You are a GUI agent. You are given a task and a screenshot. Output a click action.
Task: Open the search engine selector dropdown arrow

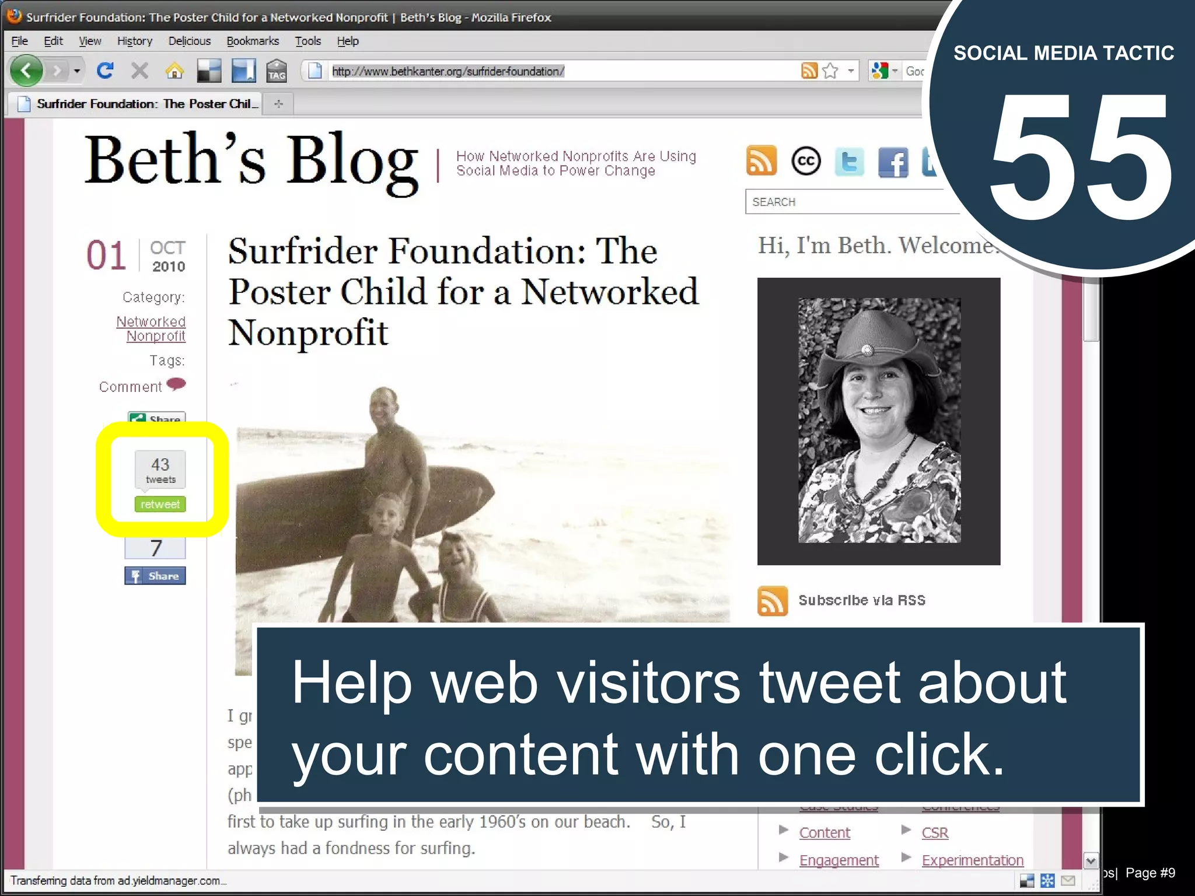[894, 71]
